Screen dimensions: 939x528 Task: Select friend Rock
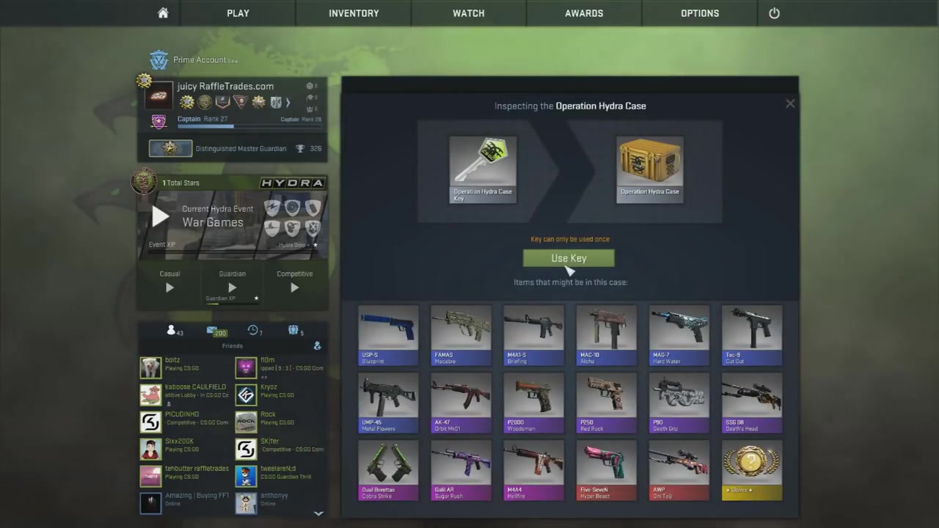279,422
